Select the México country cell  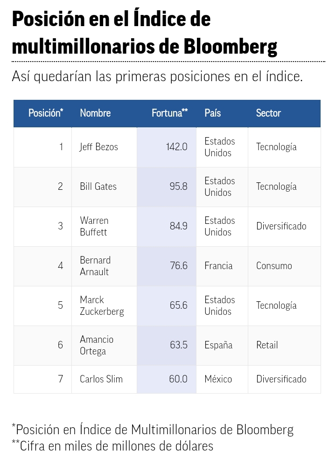[x=218, y=379]
